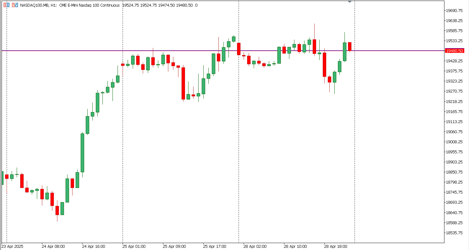Click the 19165.75 price axis label
This screenshot has width=469, height=250.
click(x=454, y=111)
